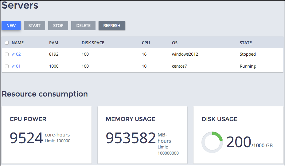
Task: Select the MEMORY USAGE consumption card
Action: coord(142,135)
